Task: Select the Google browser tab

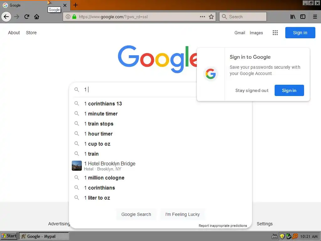Action: click(x=34, y=5)
